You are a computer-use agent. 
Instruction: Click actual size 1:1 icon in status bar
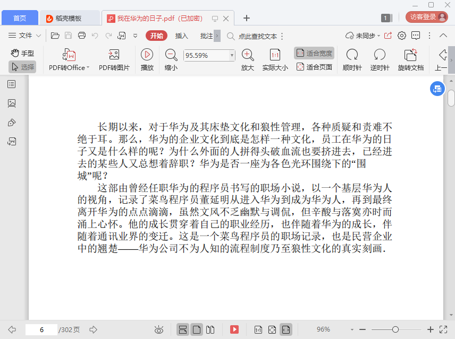[258, 329]
